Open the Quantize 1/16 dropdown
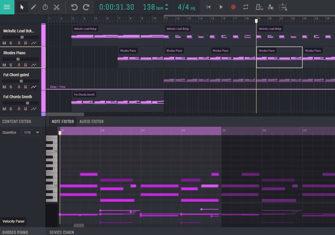 click(x=31, y=133)
